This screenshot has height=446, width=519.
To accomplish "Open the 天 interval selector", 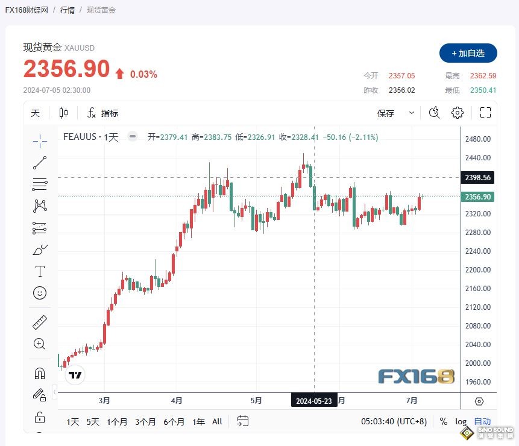I will (x=36, y=113).
